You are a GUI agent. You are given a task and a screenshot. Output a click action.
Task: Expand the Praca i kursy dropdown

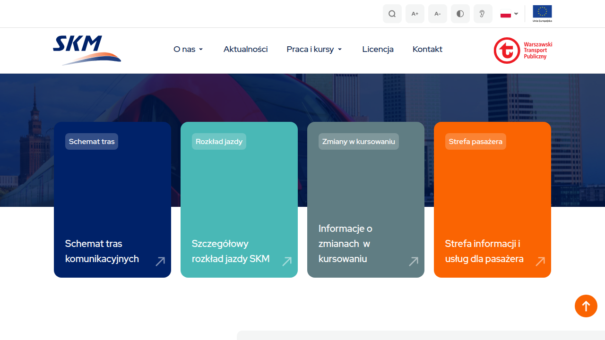pos(314,49)
